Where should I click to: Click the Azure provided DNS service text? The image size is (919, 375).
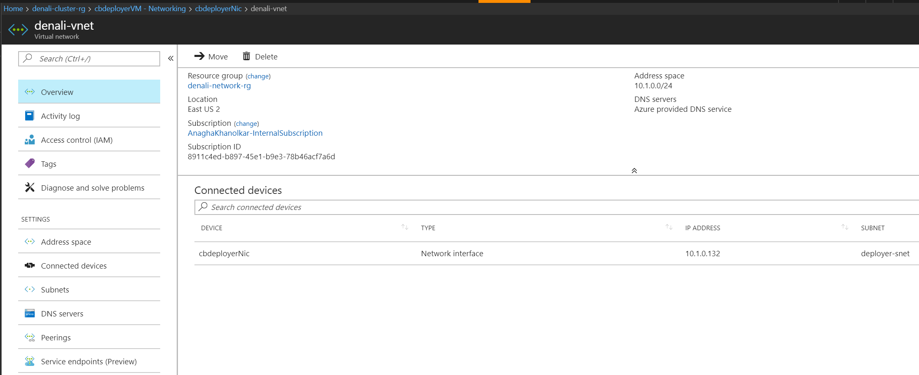pyautogui.click(x=683, y=109)
